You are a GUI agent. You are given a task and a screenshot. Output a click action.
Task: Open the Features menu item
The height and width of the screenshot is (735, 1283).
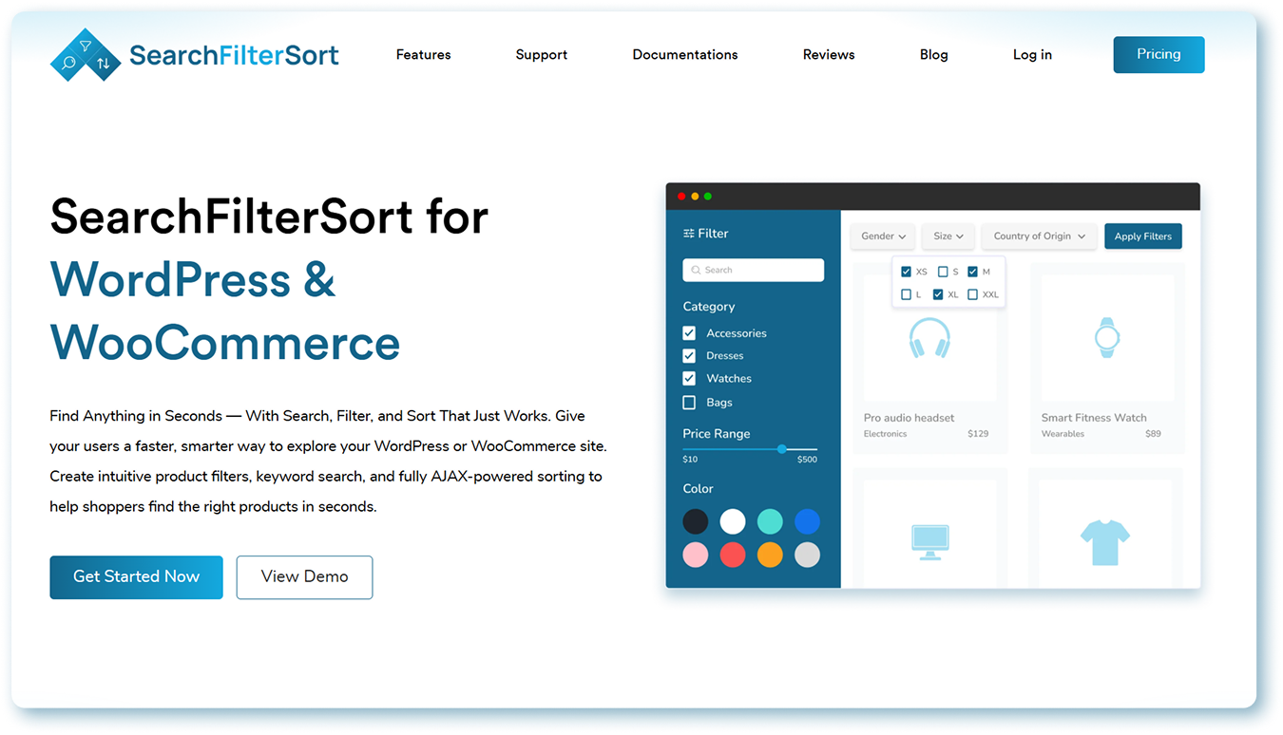[x=423, y=55]
